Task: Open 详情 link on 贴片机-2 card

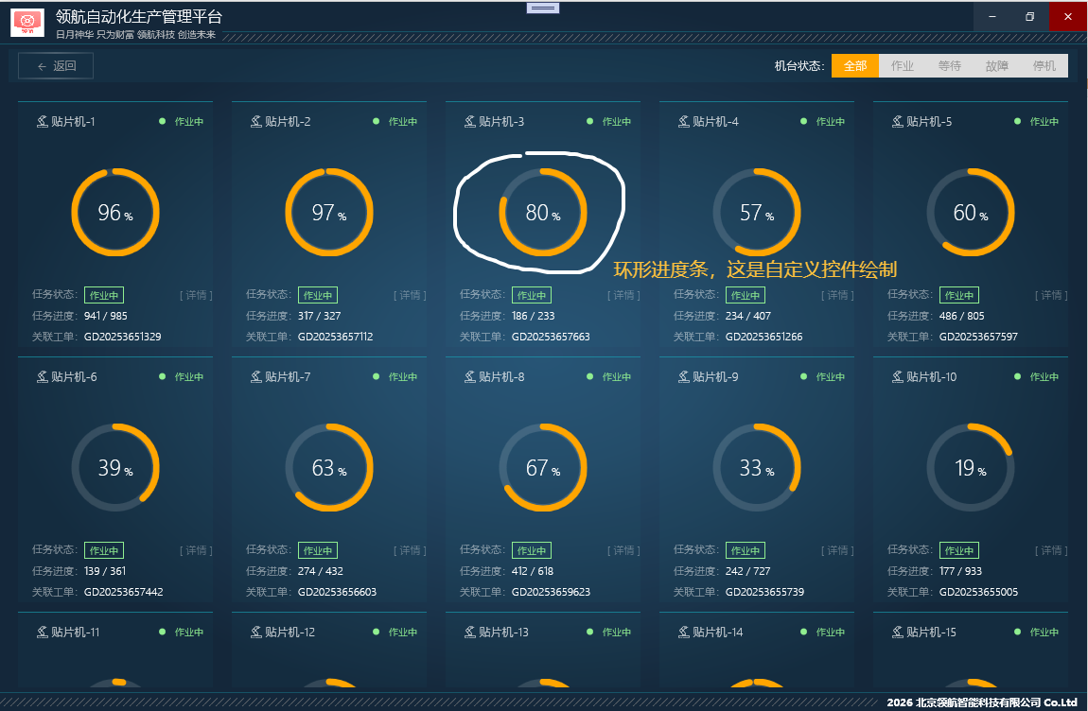Action: pos(410,296)
